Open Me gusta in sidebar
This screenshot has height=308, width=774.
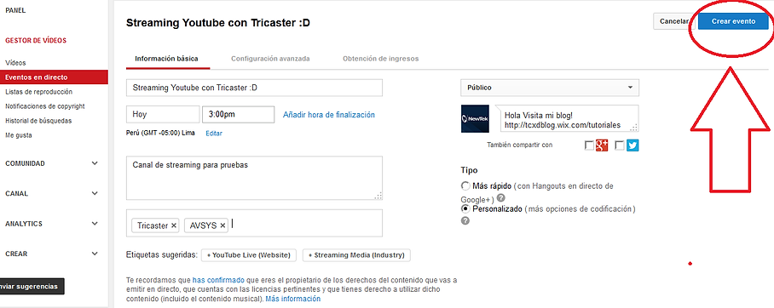pyautogui.click(x=18, y=135)
